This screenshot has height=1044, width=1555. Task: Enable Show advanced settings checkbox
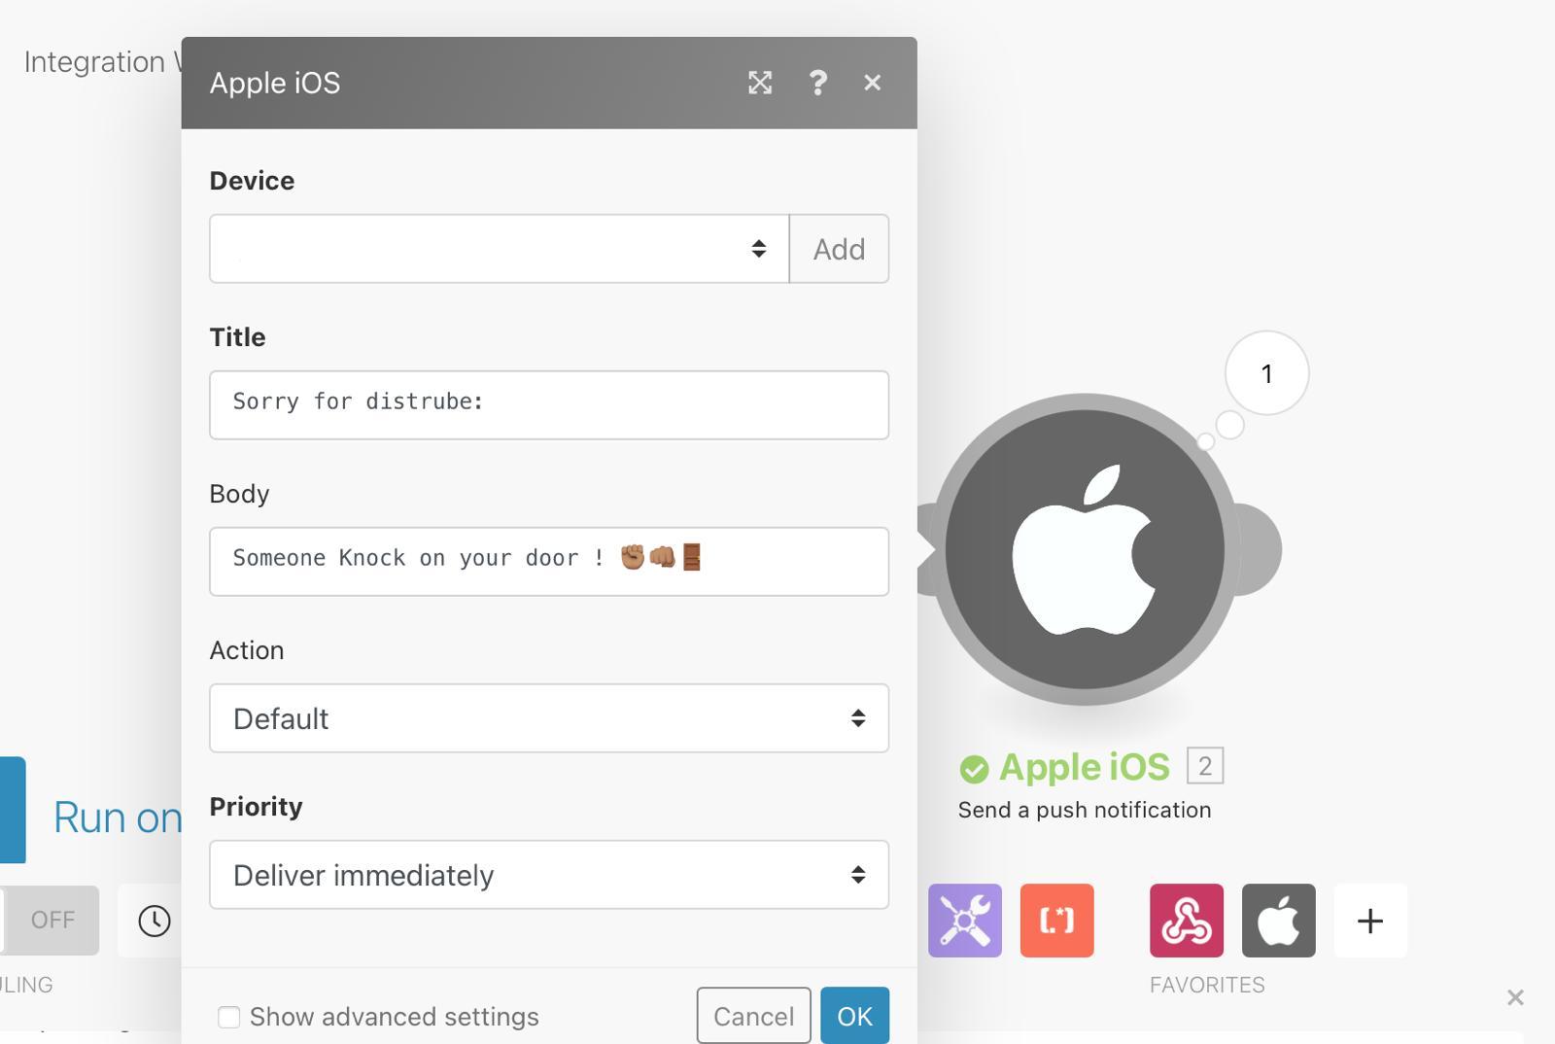pos(229,1017)
